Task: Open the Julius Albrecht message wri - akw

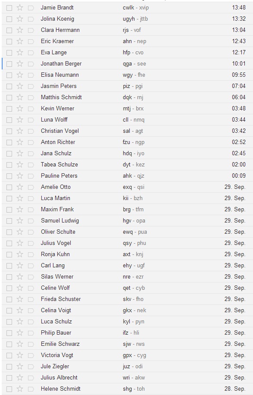Action: click(x=128, y=378)
